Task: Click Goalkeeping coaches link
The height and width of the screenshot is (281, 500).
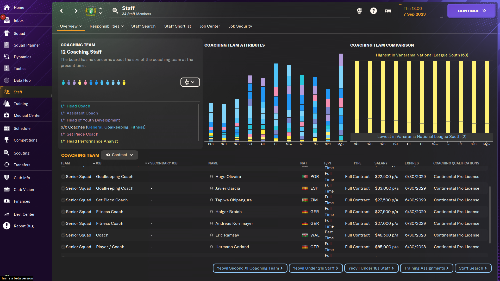Action: tap(116, 127)
